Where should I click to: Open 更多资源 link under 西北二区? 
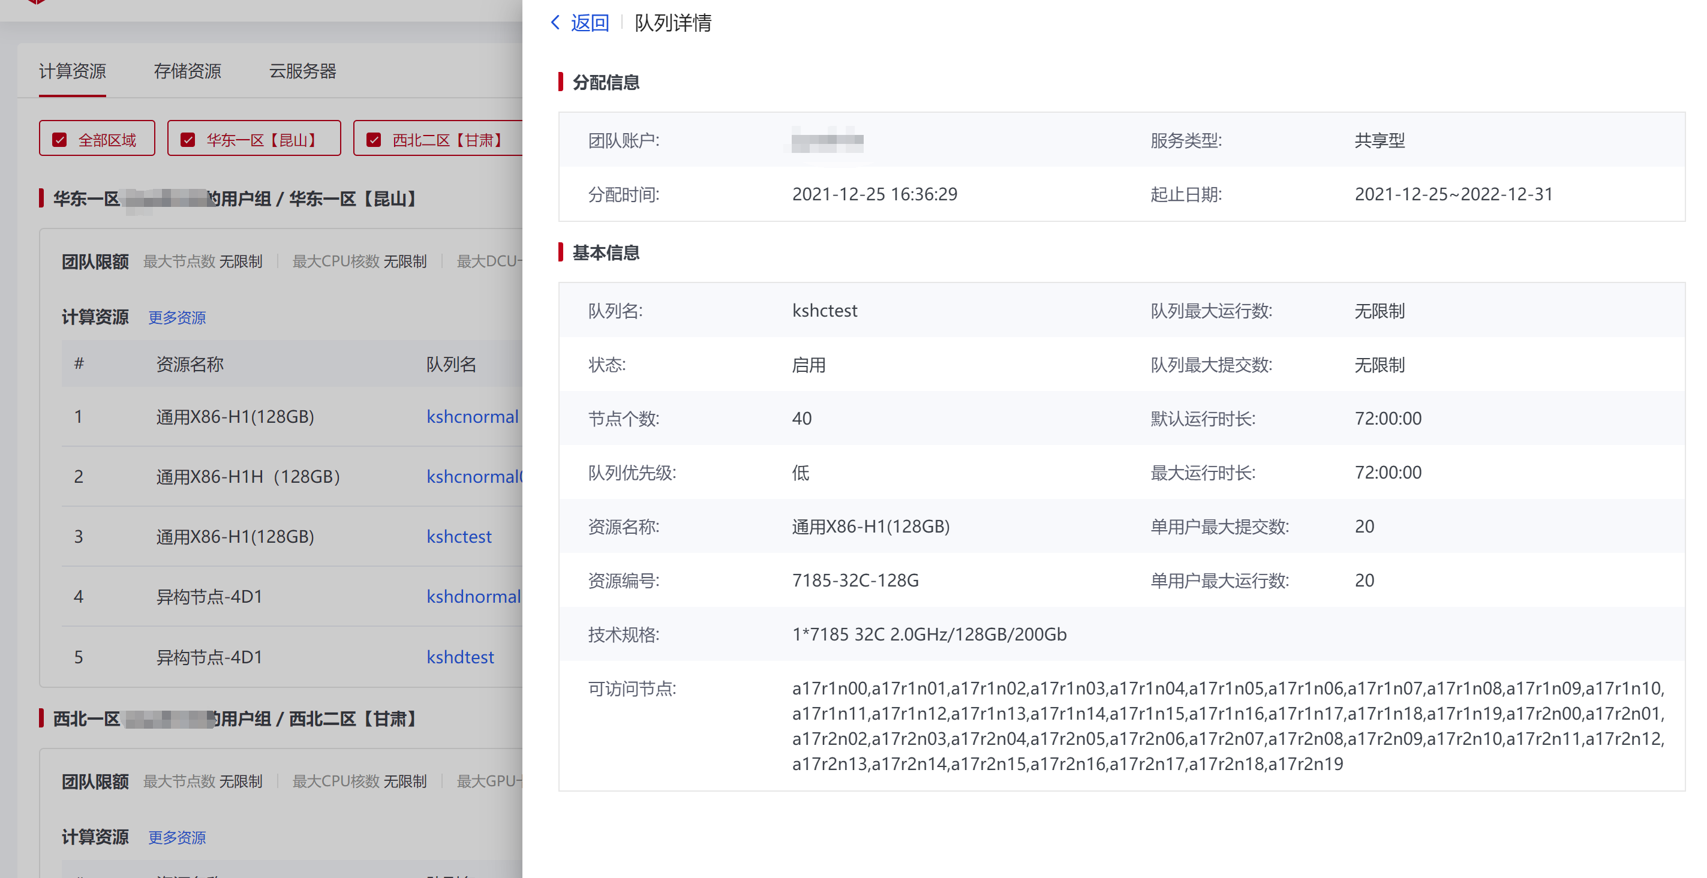177,837
